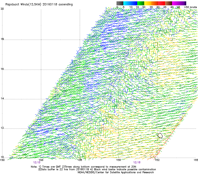Click the green 15-20 knots legend swatch
The height and width of the screenshot is (174, 198).
click(141, 3)
